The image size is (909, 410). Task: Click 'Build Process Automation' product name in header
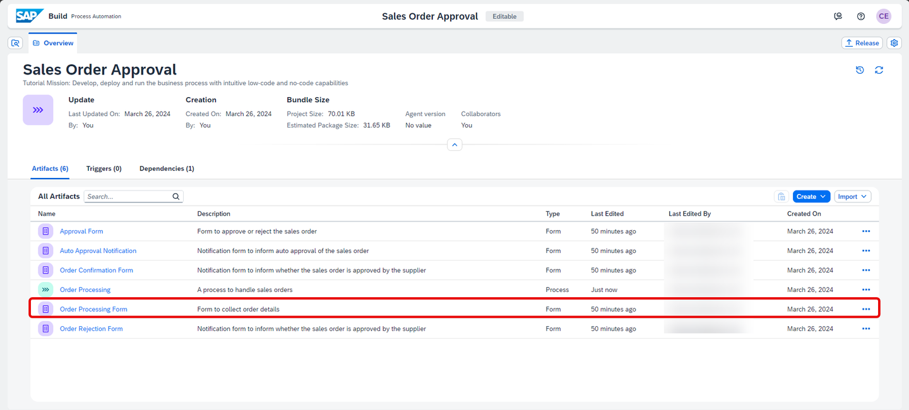pyautogui.click(x=85, y=16)
